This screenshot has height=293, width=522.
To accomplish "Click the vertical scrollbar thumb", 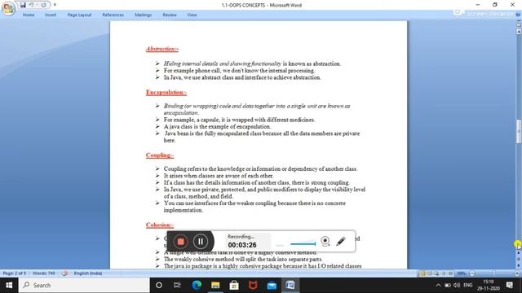I will click(x=519, y=132).
